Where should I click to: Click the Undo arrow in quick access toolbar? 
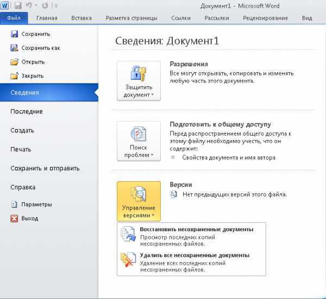(29, 5)
